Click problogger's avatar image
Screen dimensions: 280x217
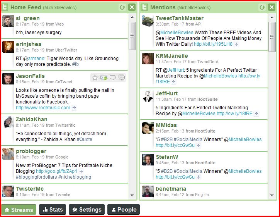[x=8, y=154]
